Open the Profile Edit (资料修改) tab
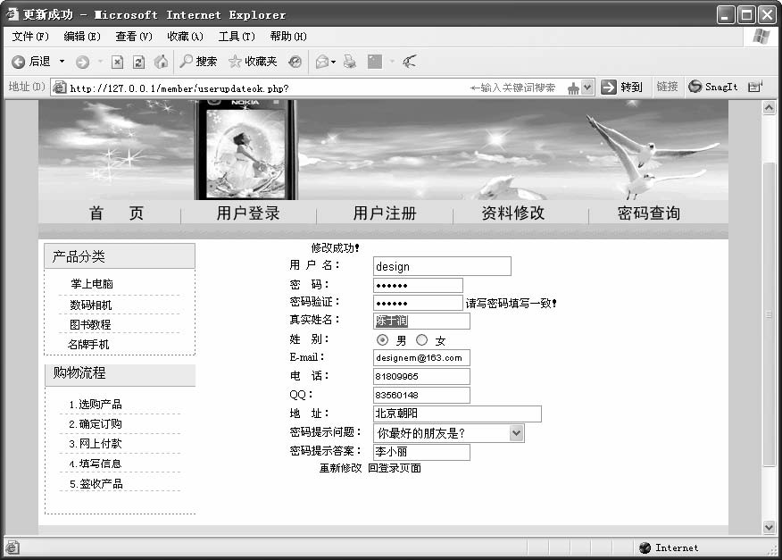 (512, 213)
